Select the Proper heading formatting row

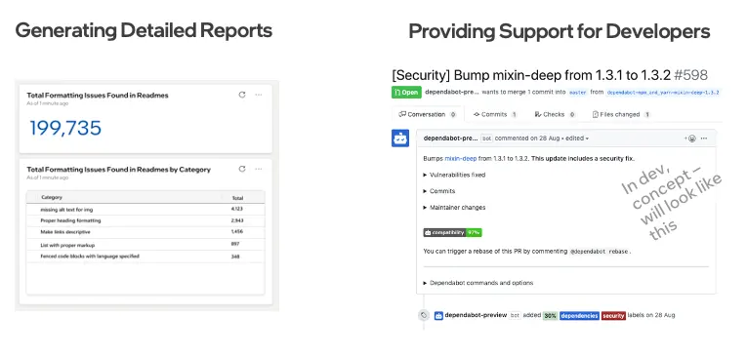coord(145,220)
